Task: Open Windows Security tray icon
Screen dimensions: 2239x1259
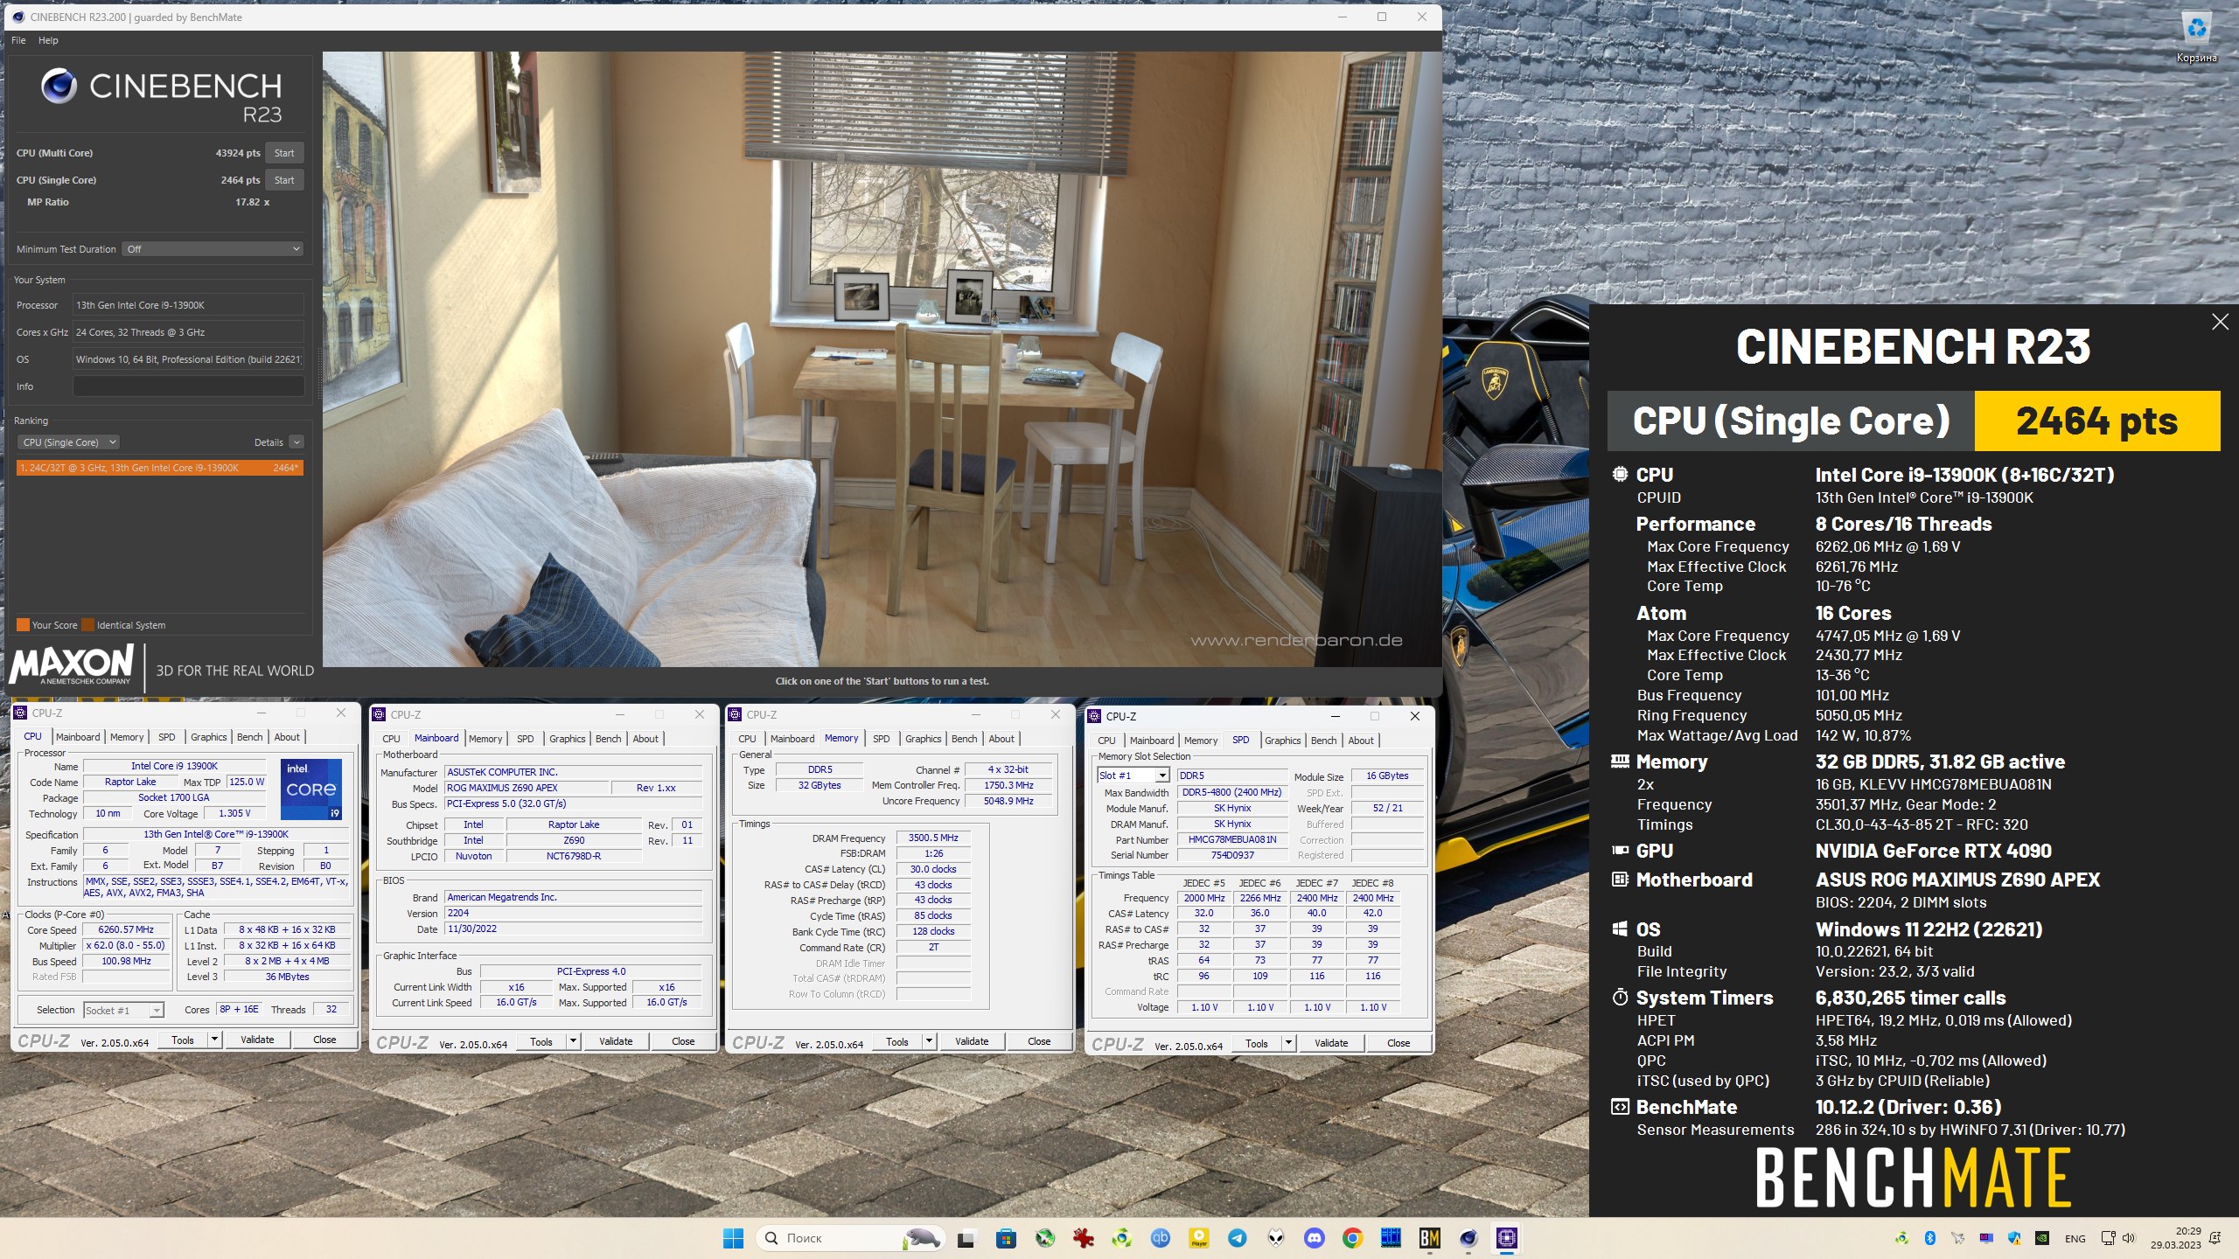Action: coord(2015,1238)
